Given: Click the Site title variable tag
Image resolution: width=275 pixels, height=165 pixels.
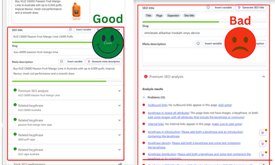Looking at the screenshot, I should [189, 15].
